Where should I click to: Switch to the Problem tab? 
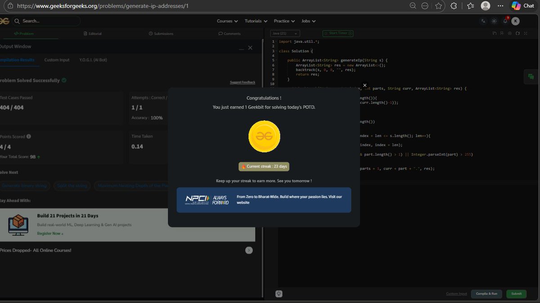point(24,34)
